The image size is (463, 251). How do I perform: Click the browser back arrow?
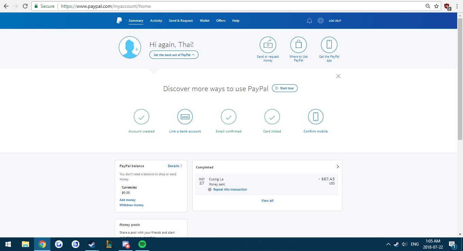(x=6, y=6)
